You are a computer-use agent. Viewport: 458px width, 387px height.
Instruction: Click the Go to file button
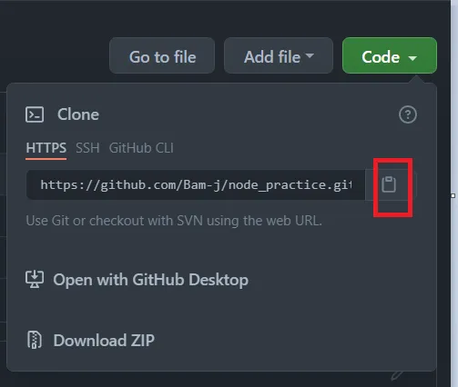pos(162,55)
